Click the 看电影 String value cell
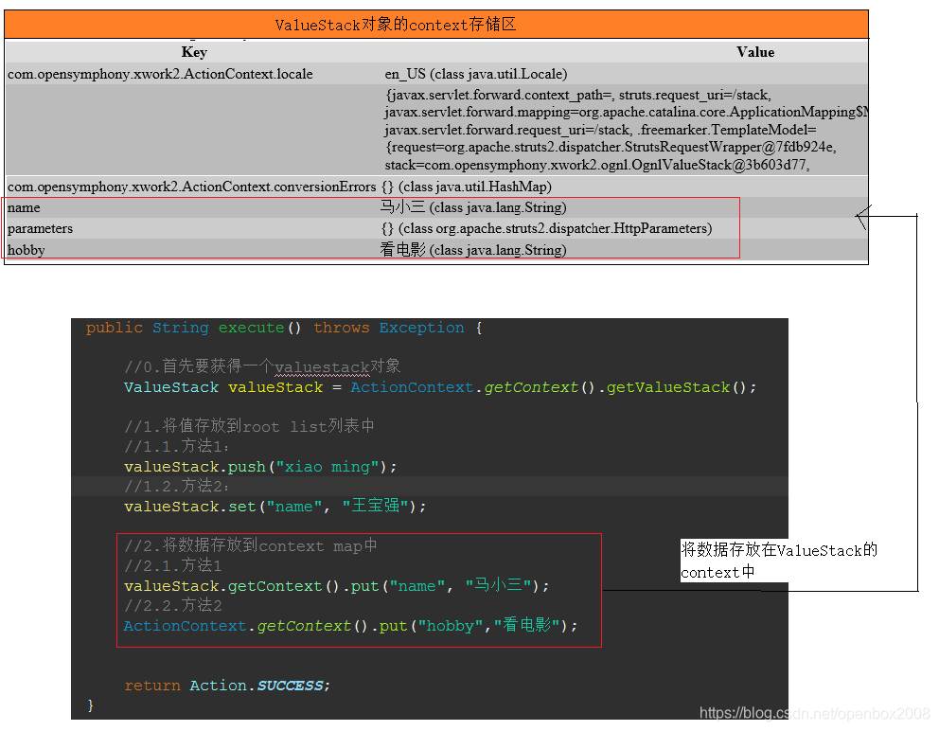The width and height of the screenshot is (939, 731). pos(473,249)
